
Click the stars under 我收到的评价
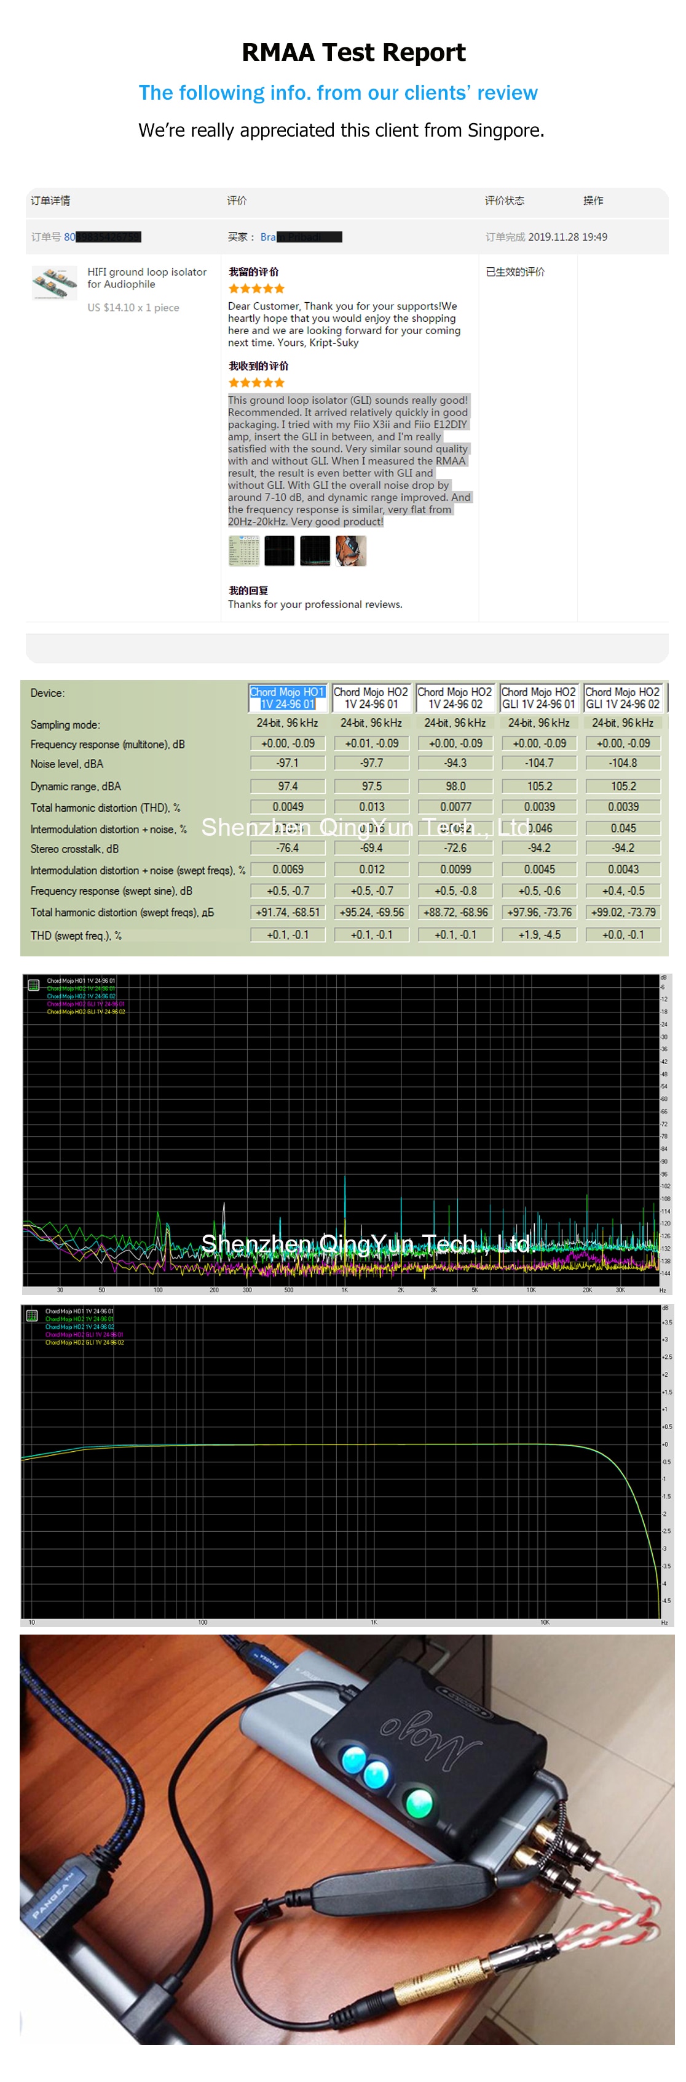(x=257, y=383)
